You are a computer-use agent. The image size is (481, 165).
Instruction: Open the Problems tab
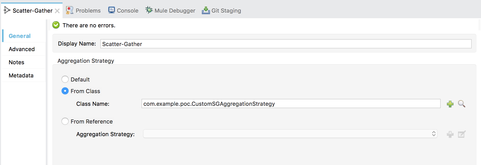(88, 11)
